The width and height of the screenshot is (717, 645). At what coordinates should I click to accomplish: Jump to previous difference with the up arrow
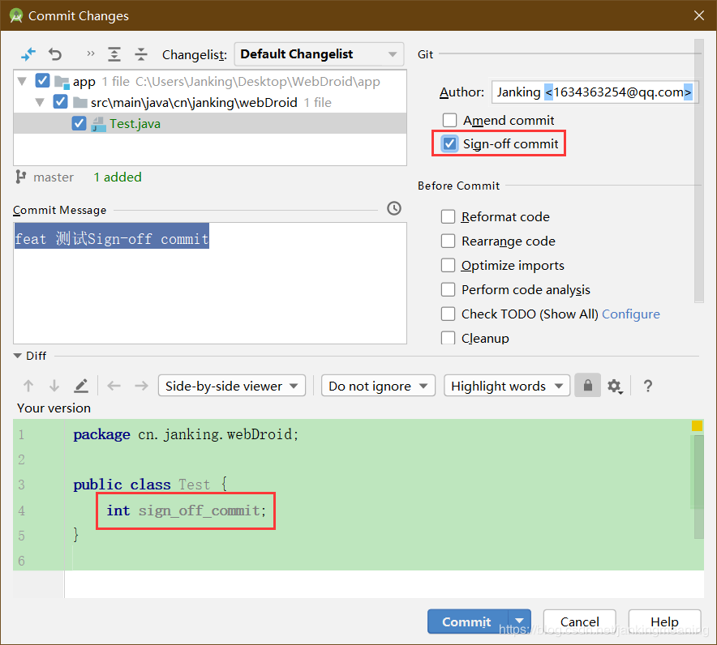point(28,386)
